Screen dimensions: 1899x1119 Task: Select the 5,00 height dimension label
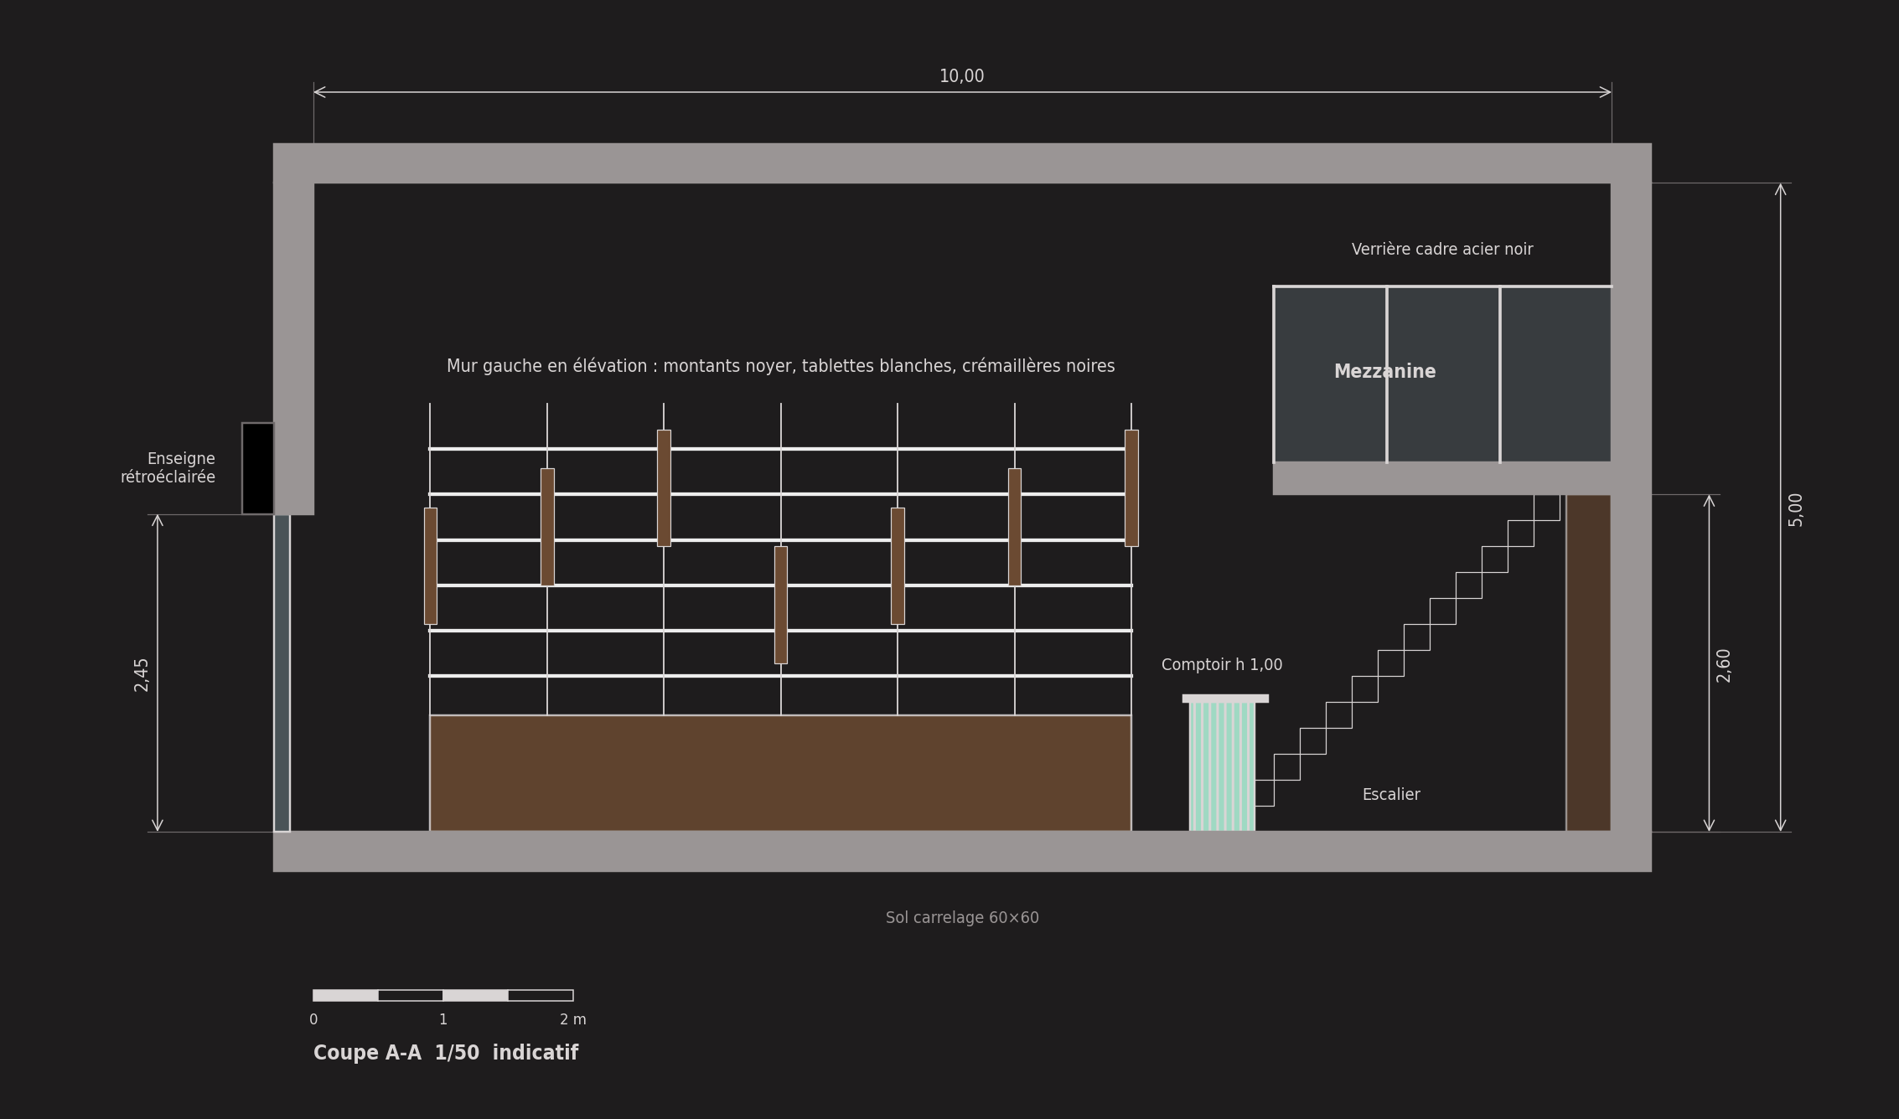point(1795,509)
